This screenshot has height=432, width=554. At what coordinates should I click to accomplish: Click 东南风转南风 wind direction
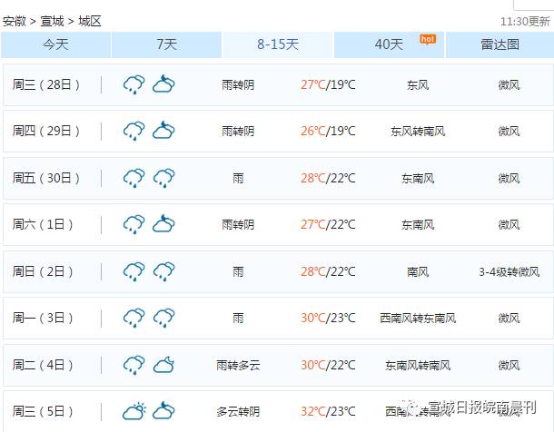point(418,365)
